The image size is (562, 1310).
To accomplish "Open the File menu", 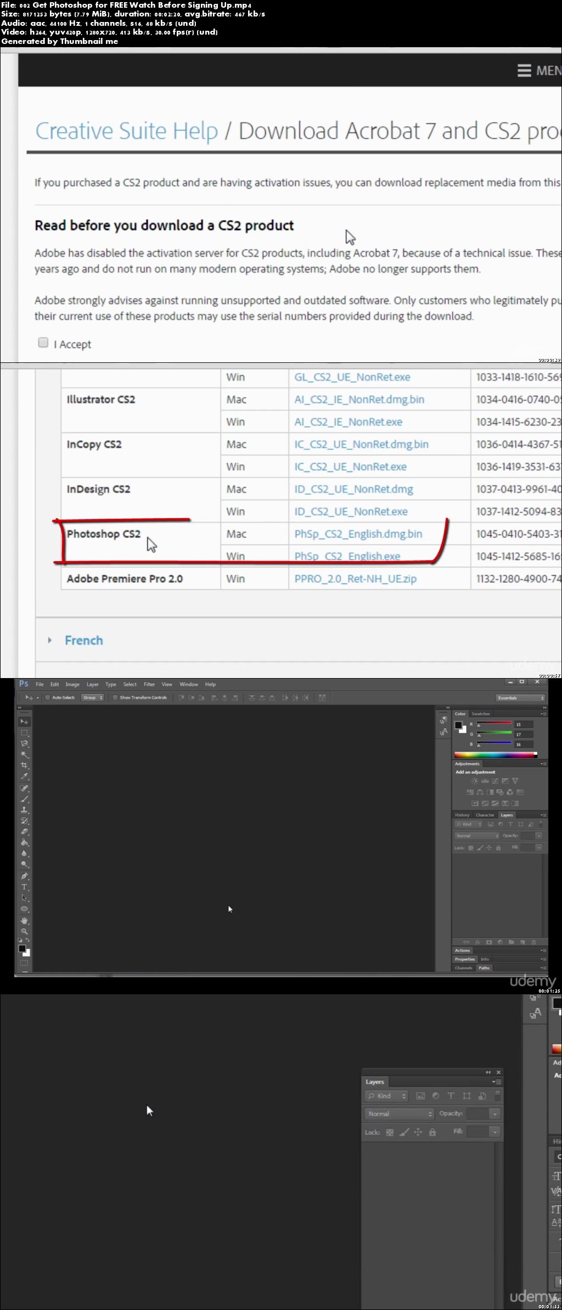I will (x=40, y=685).
